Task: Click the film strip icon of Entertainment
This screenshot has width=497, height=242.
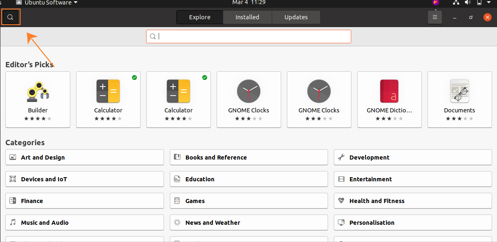Action: (341, 179)
